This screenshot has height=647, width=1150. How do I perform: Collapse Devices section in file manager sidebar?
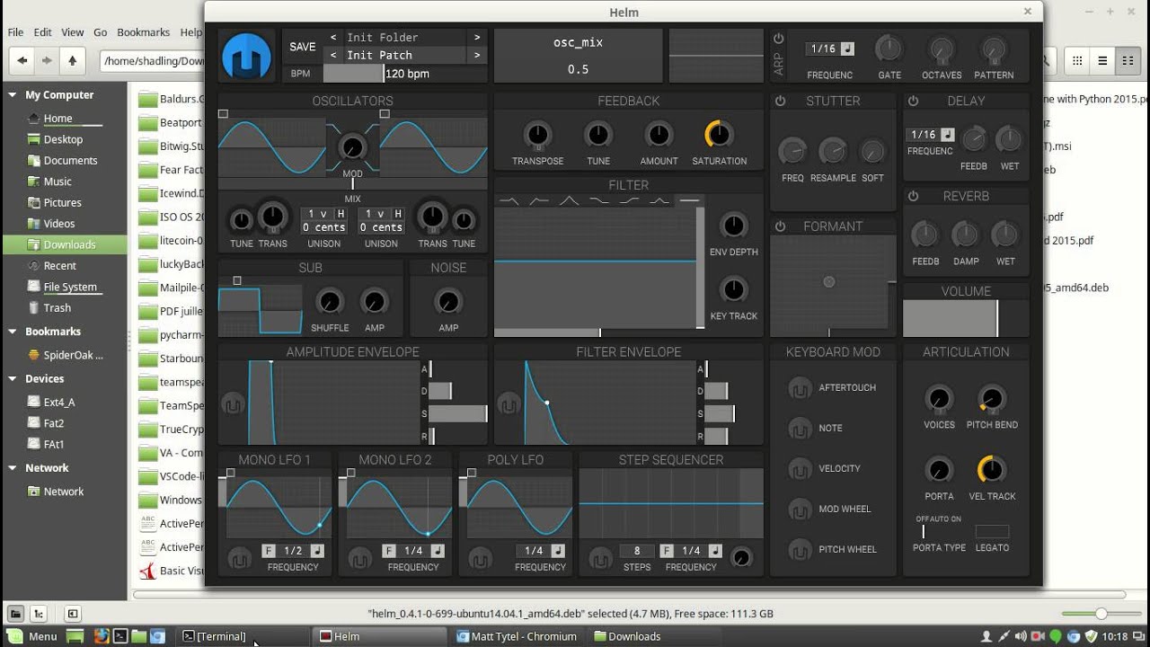click(13, 379)
